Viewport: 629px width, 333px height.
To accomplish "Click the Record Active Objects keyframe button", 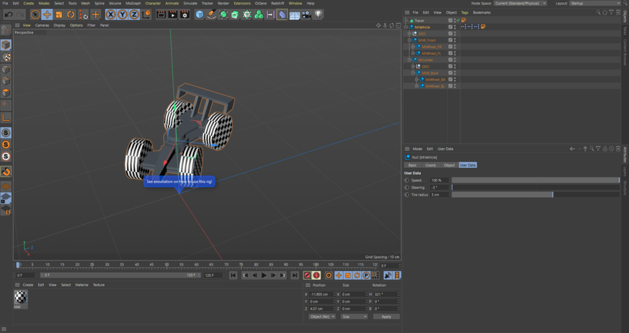I will (x=307, y=275).
